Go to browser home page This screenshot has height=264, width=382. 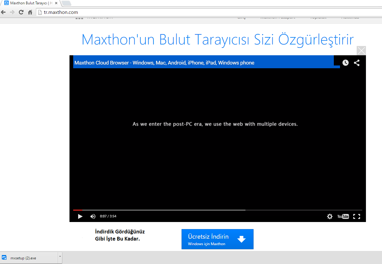(30, 12)
